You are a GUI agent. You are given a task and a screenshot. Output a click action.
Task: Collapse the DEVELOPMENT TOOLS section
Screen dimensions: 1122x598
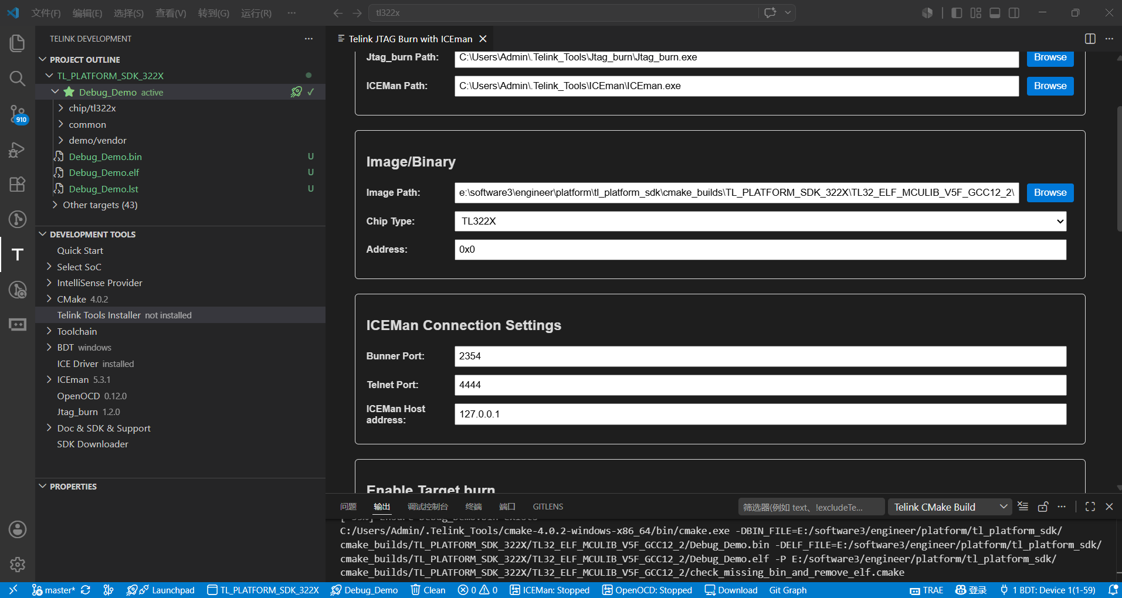[42, 235]
